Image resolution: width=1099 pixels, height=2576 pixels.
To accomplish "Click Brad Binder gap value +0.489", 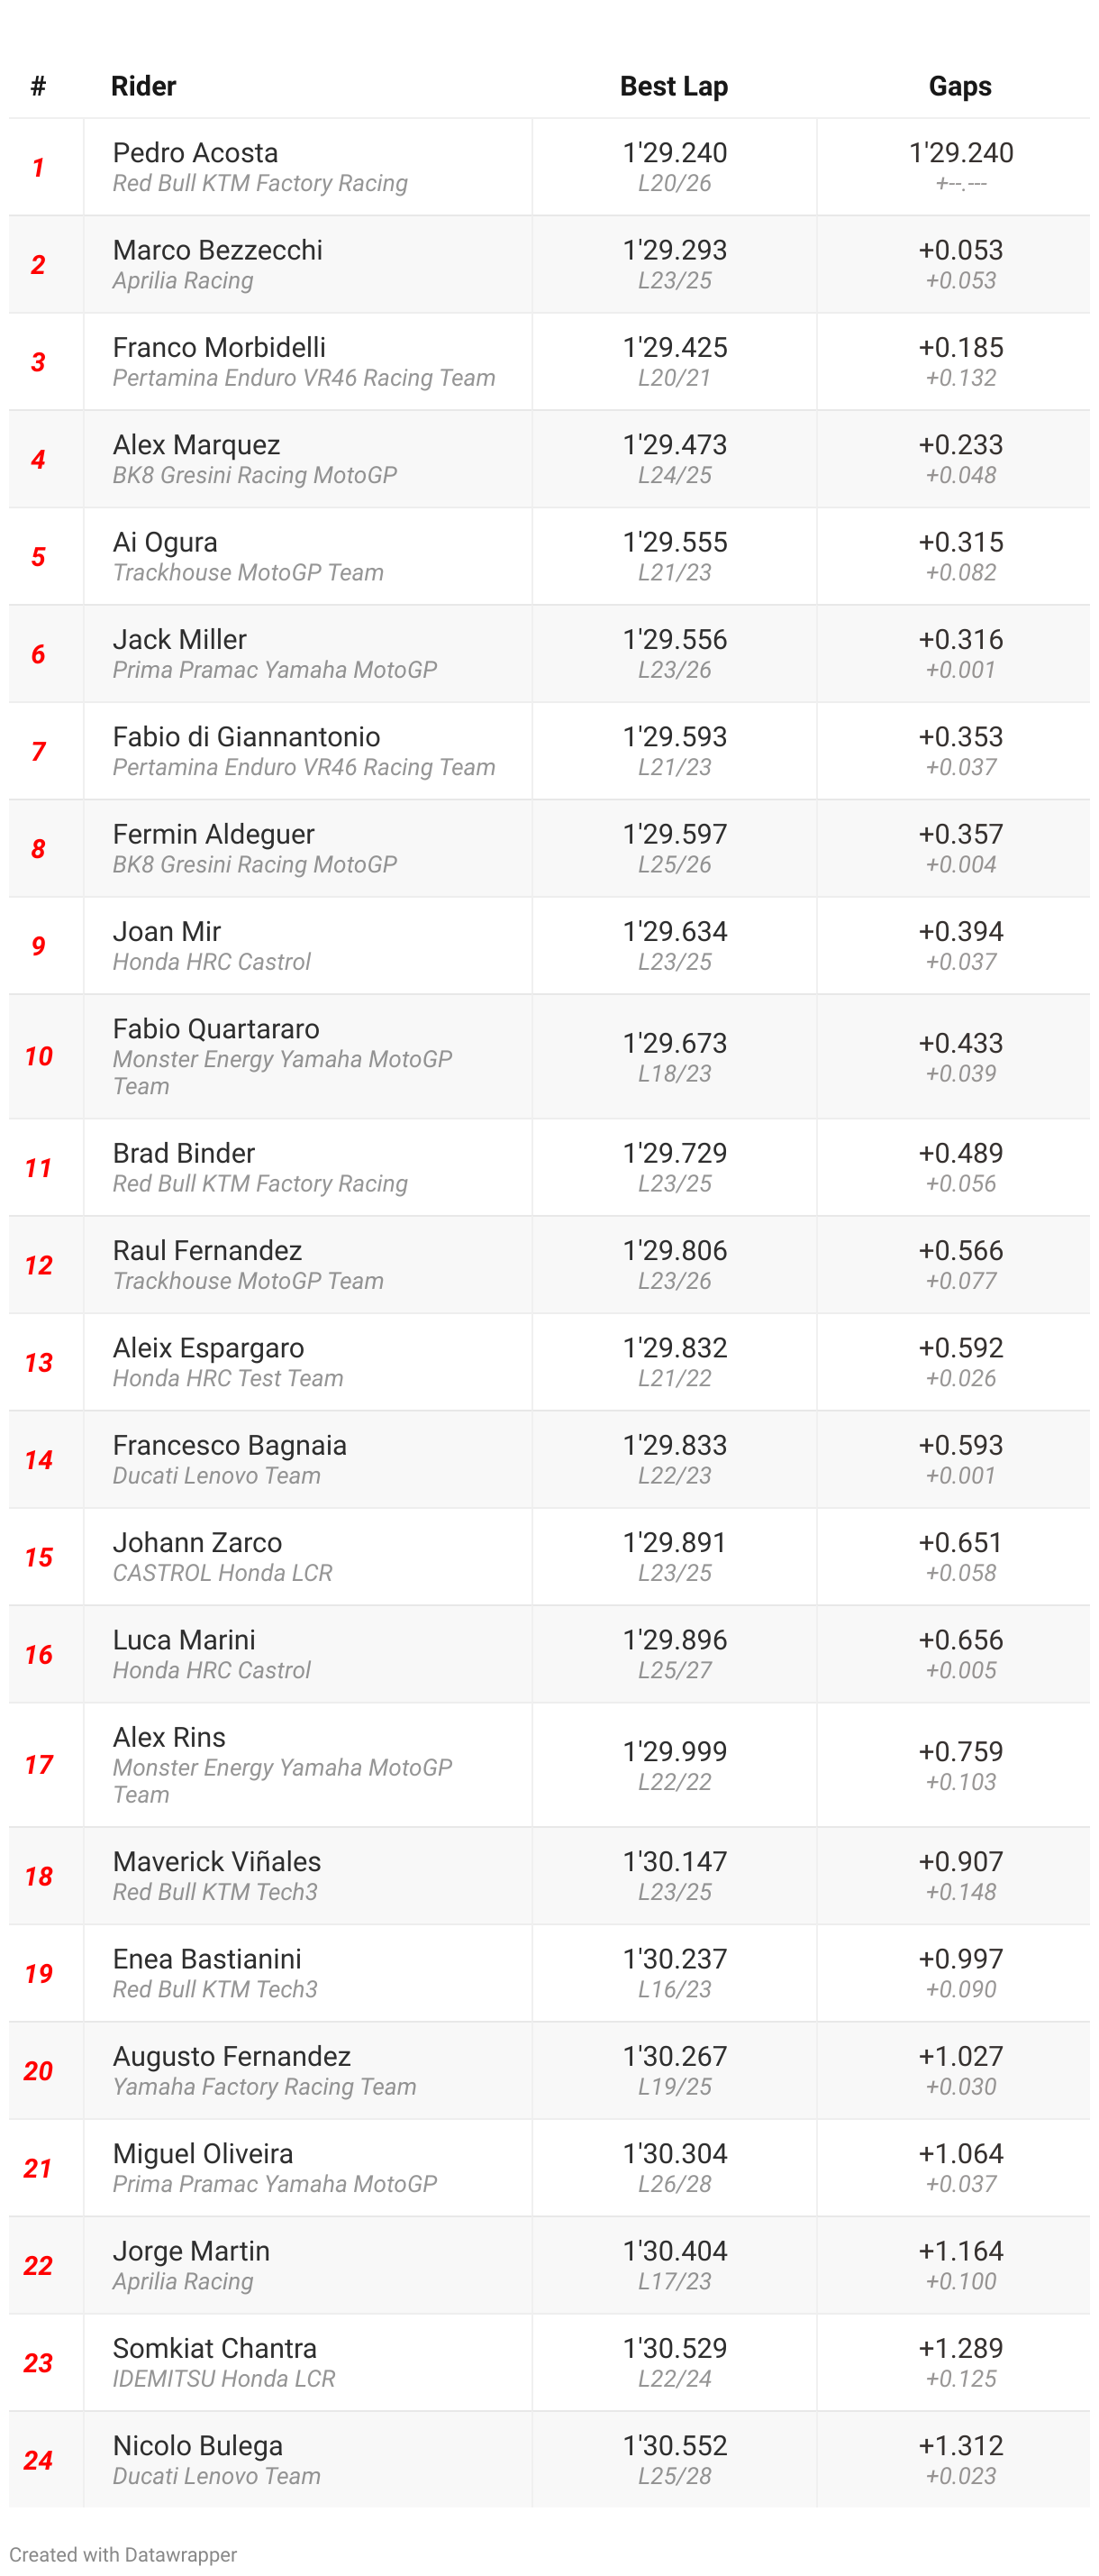I will coord(960,1153).
